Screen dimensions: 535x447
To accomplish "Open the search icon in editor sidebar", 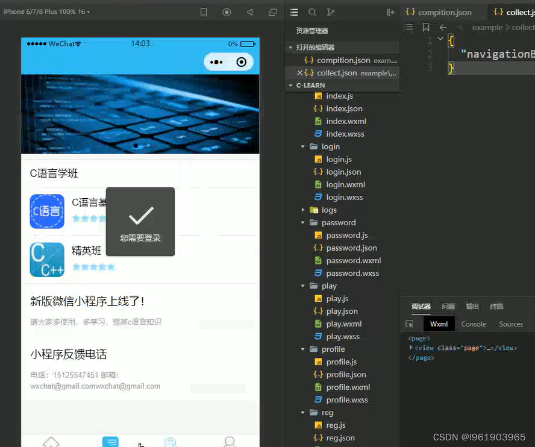I will coord(312,12).
